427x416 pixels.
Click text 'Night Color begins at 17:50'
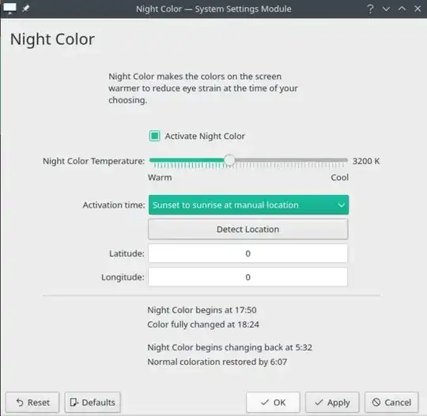click(202, 310)
